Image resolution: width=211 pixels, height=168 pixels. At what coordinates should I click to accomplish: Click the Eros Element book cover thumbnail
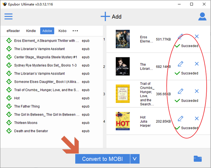click(x=123, y=39)
